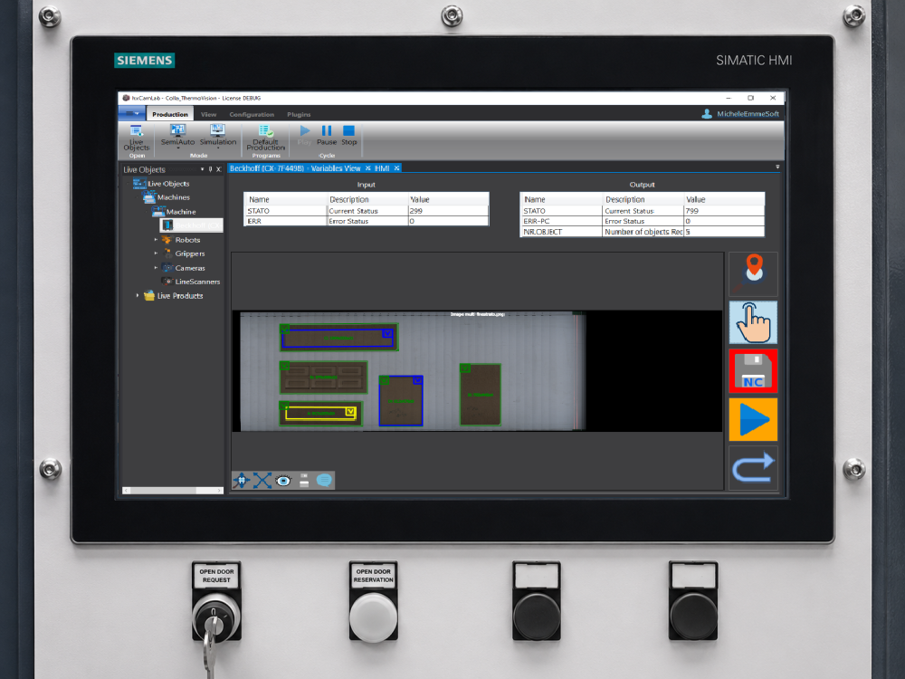Toggle checkbox on top blue-outlined object

tap(387, 333)
